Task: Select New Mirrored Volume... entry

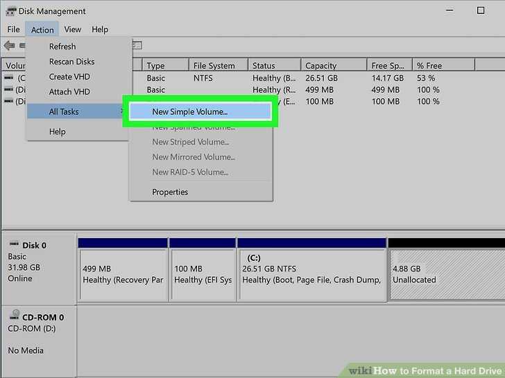Action: 194,157
